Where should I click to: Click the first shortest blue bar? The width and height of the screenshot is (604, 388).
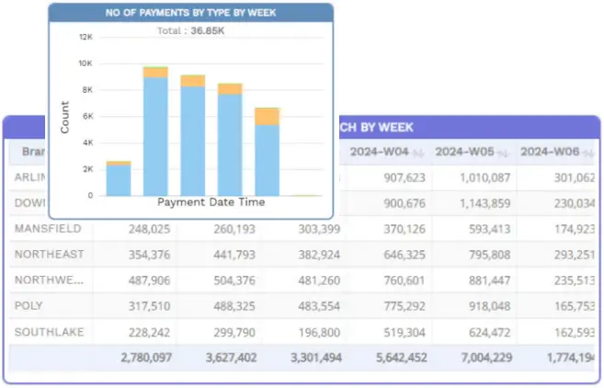[x=118, y=180]
